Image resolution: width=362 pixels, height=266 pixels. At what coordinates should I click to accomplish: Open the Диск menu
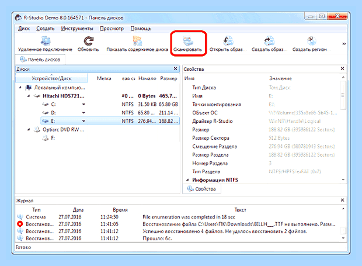click(x=24, y=29)
